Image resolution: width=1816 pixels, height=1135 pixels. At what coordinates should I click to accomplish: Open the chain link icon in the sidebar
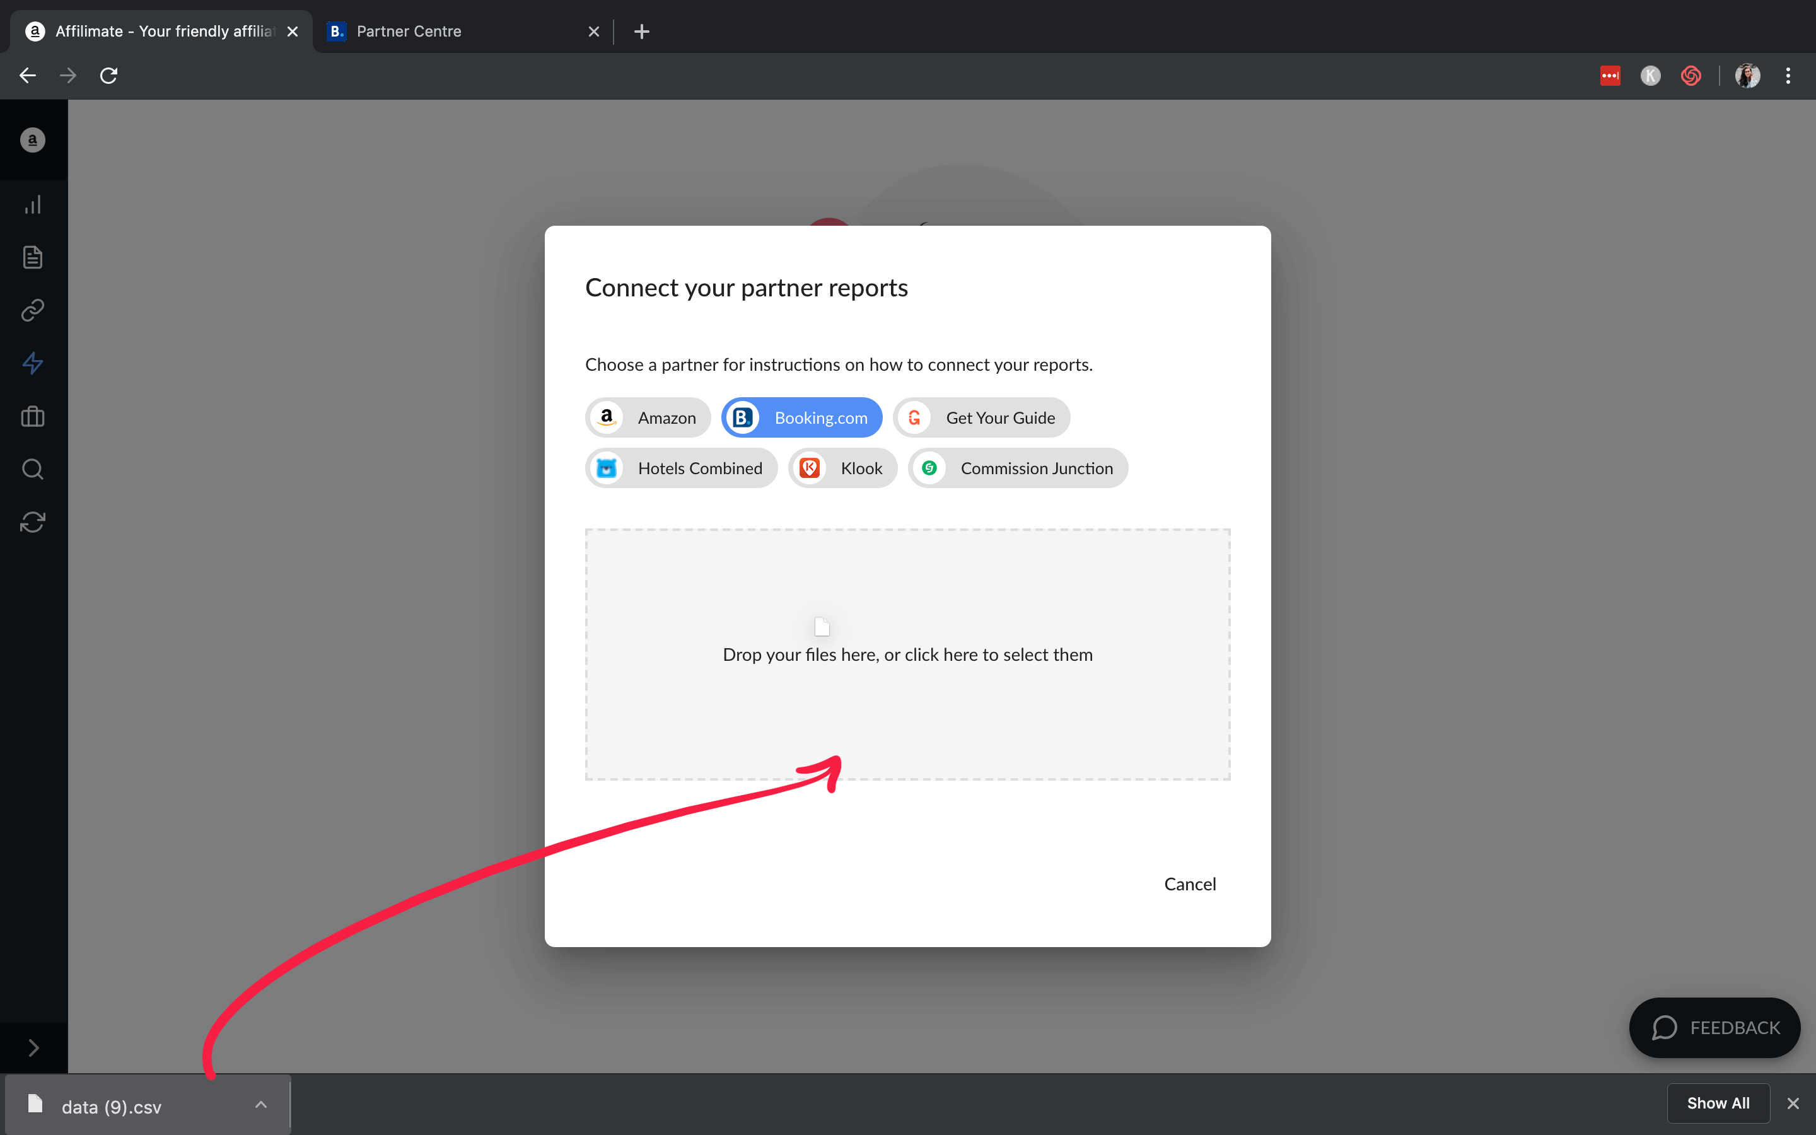pos(32,310)
